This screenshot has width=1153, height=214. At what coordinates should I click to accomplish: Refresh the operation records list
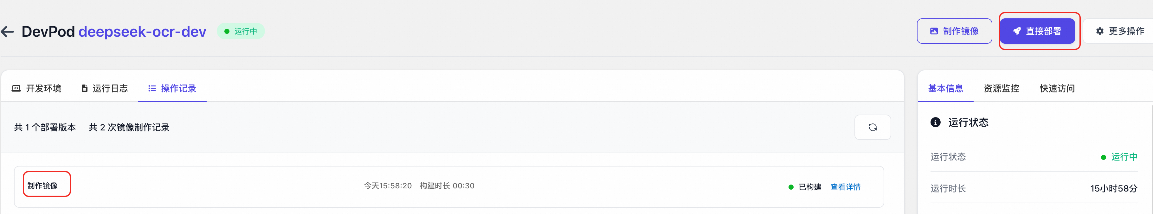click(x=872, y=127)
